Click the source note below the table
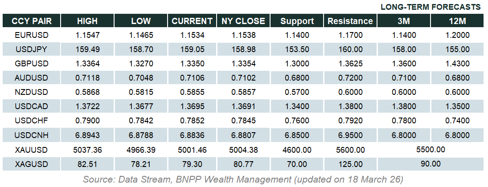Image resolution: width=488 pixels, height=187 pixels. click(243, 179)
